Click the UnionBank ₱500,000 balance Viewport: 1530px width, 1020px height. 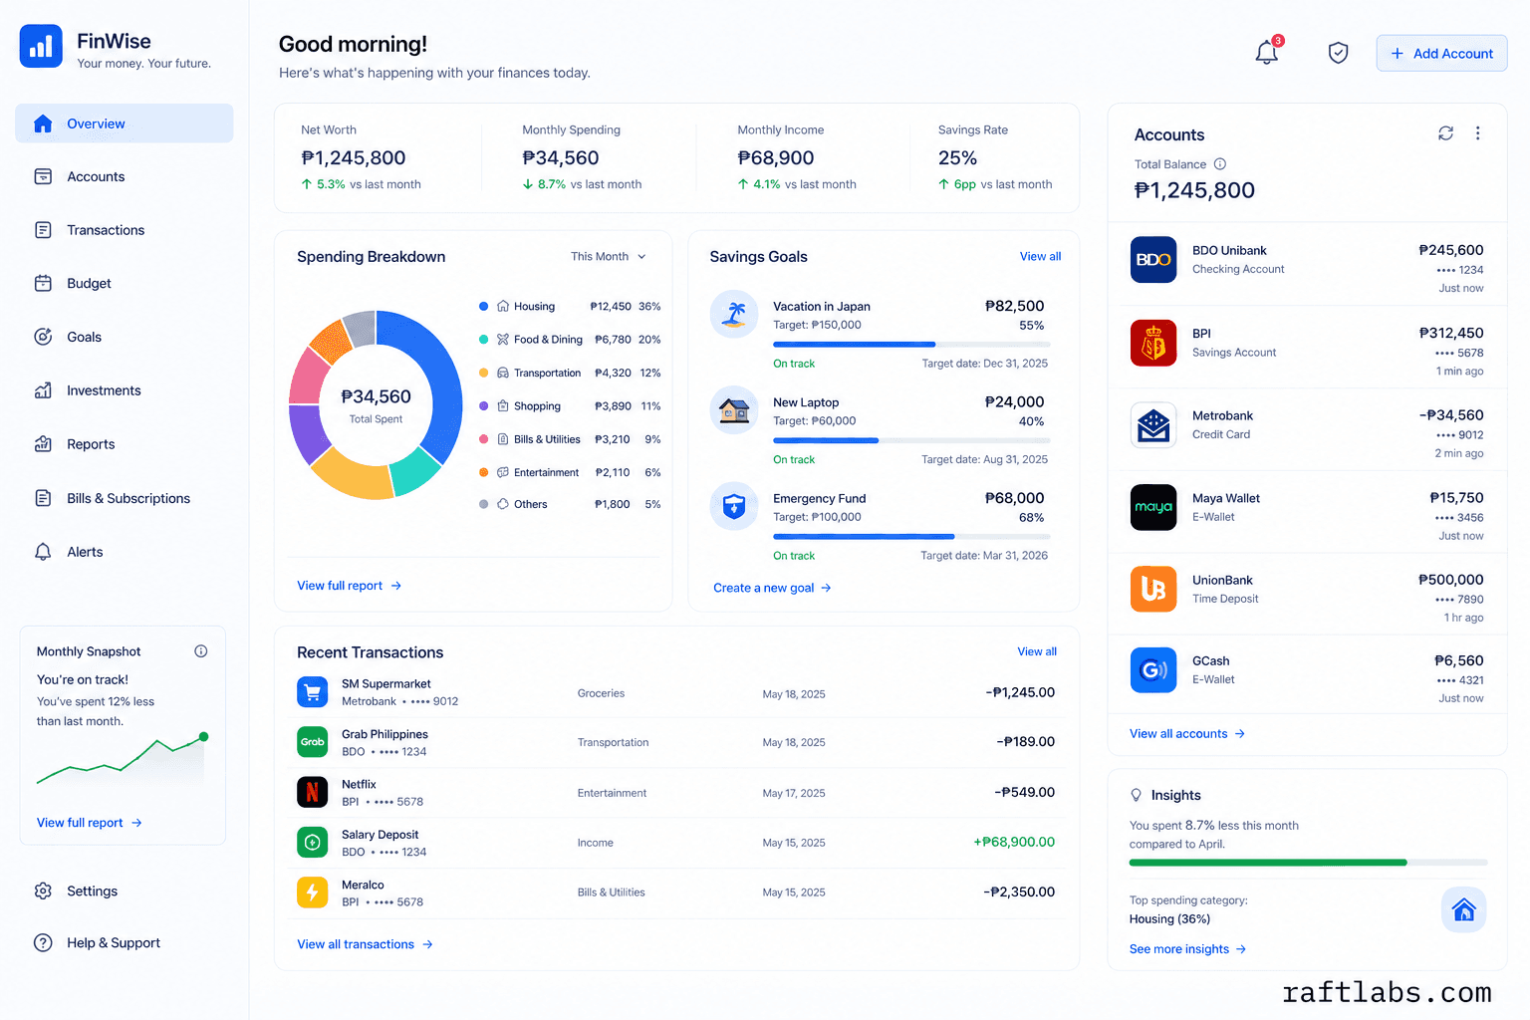point(1450,580)
